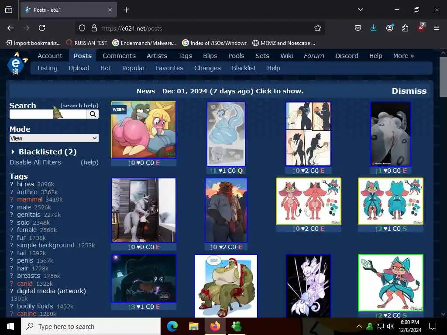Open the Account menu item

coord(50,56)
